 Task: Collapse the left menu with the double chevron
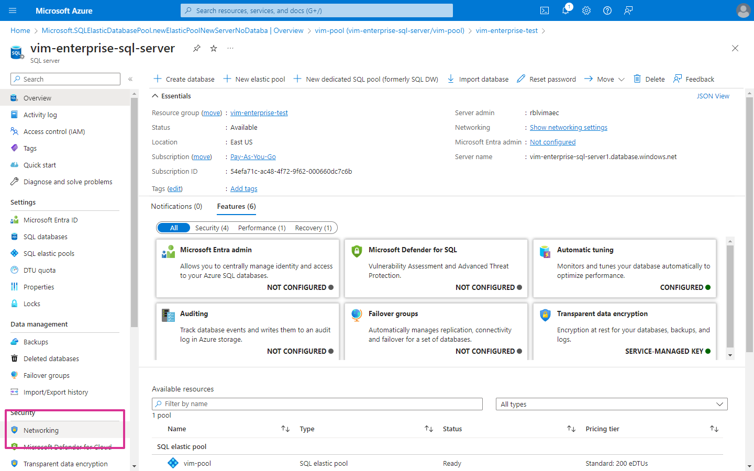tap(130, 79)
